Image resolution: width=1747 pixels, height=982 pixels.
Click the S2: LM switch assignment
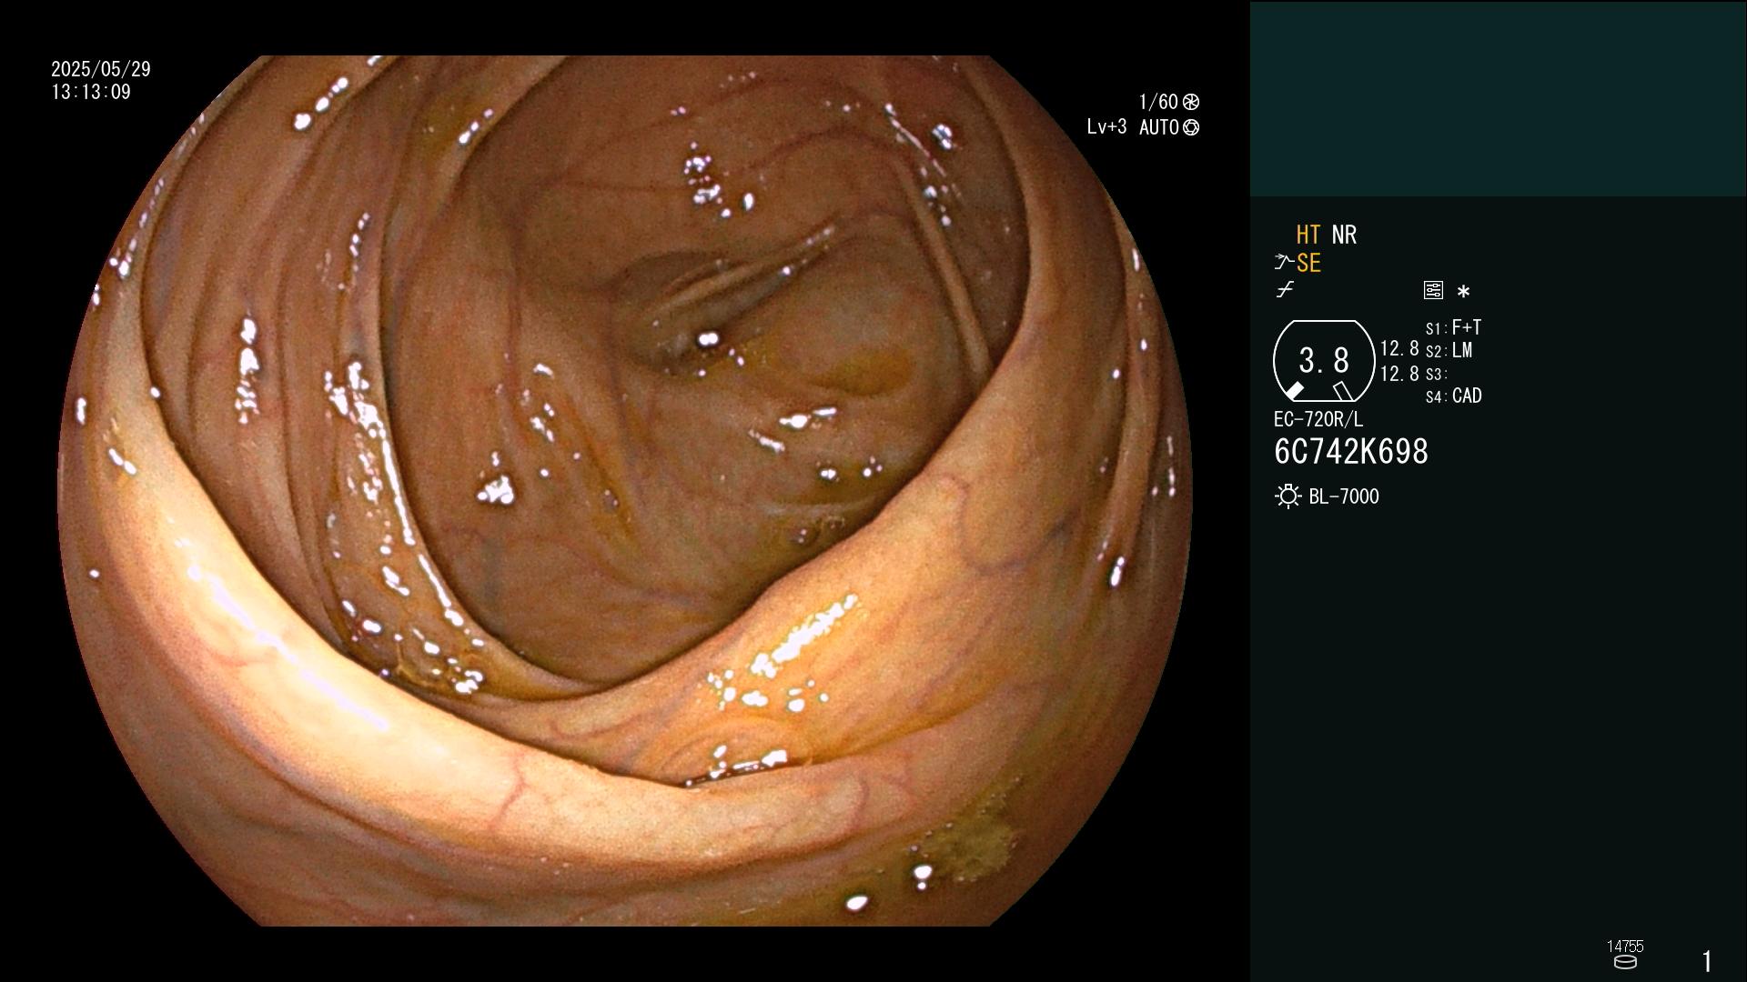(x=1449, y=351)
